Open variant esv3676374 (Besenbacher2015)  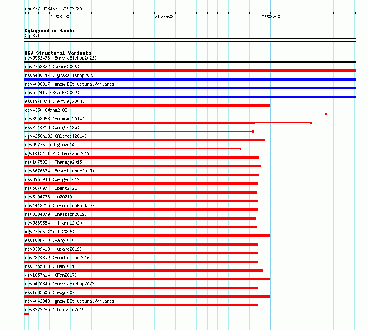coord(60,171)
